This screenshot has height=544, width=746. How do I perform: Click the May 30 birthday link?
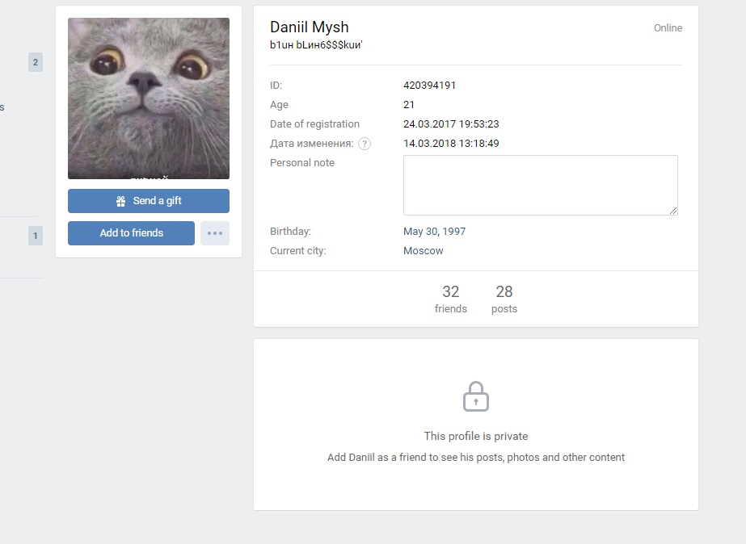click(x=420, y=232)
